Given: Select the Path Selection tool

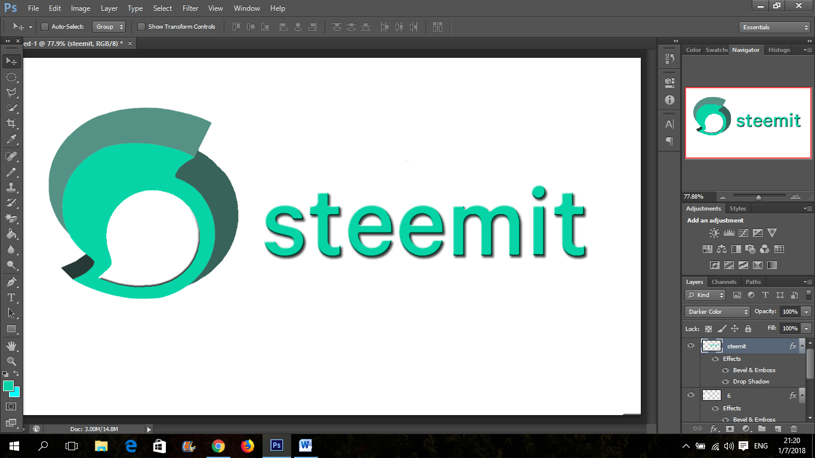Looking at the screenshot, I should (11, 312).
